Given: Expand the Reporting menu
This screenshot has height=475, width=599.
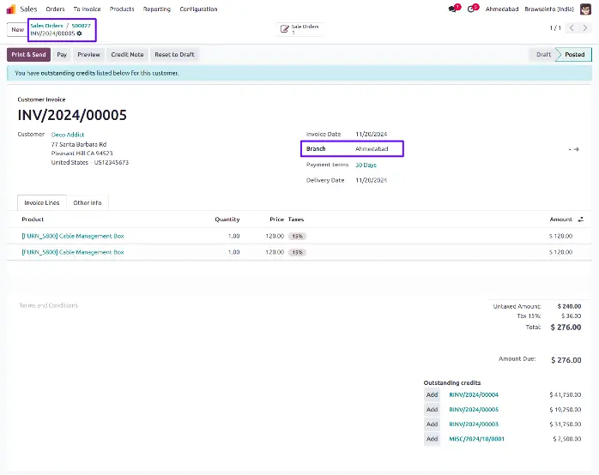Looking at the screenshot, I should 156,9.
